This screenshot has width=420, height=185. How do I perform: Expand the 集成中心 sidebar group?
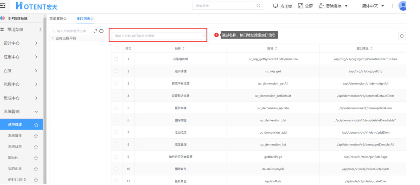[36, 98]
